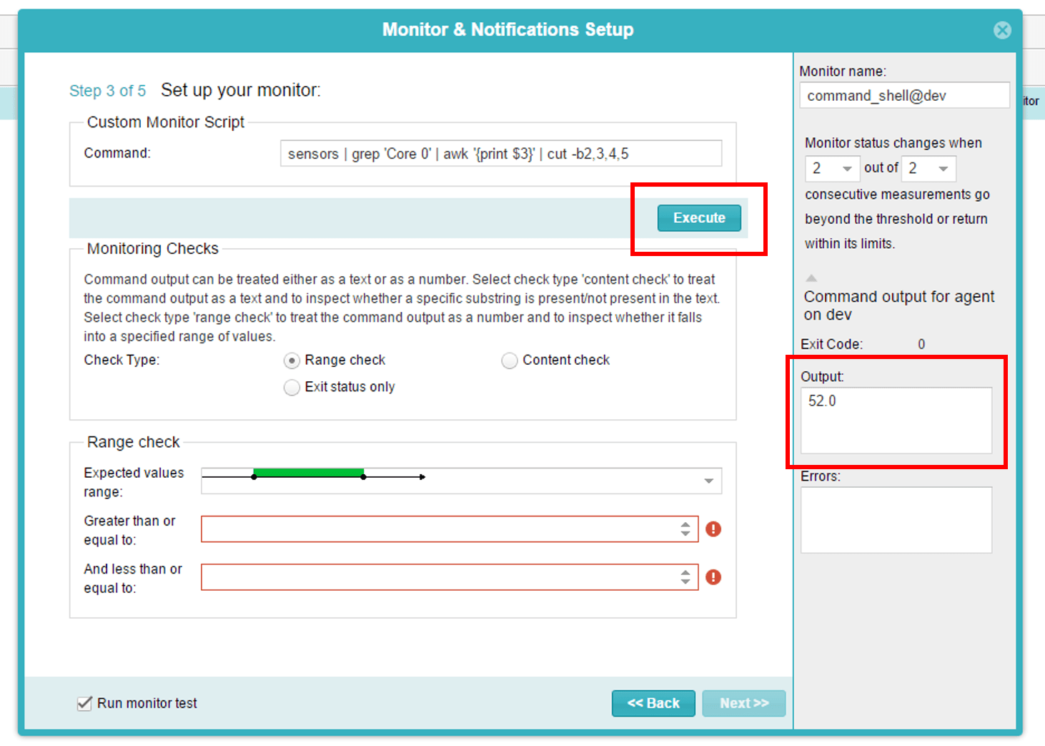Increment the Greater than or equal to spinner
1045x746 pixels.
point(685,524)
